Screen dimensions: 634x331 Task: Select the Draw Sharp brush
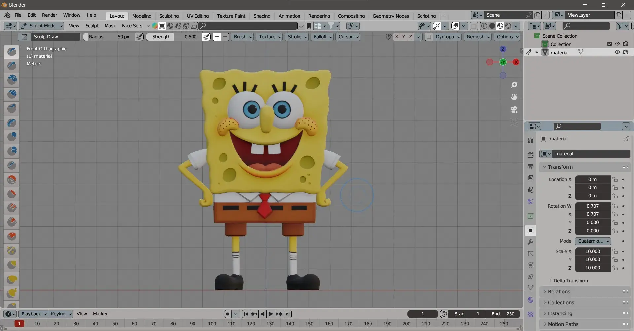point(12,66)
